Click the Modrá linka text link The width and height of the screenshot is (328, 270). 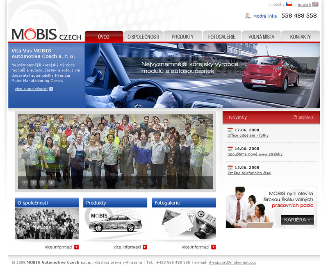click(265, 16)
